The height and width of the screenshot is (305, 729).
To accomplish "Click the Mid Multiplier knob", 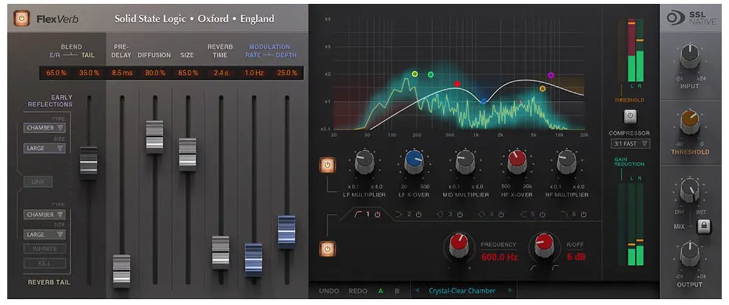I will (x=466, y=162).
